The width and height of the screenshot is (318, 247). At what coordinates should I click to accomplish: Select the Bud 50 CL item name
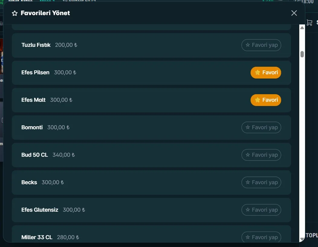coord(34,155)
